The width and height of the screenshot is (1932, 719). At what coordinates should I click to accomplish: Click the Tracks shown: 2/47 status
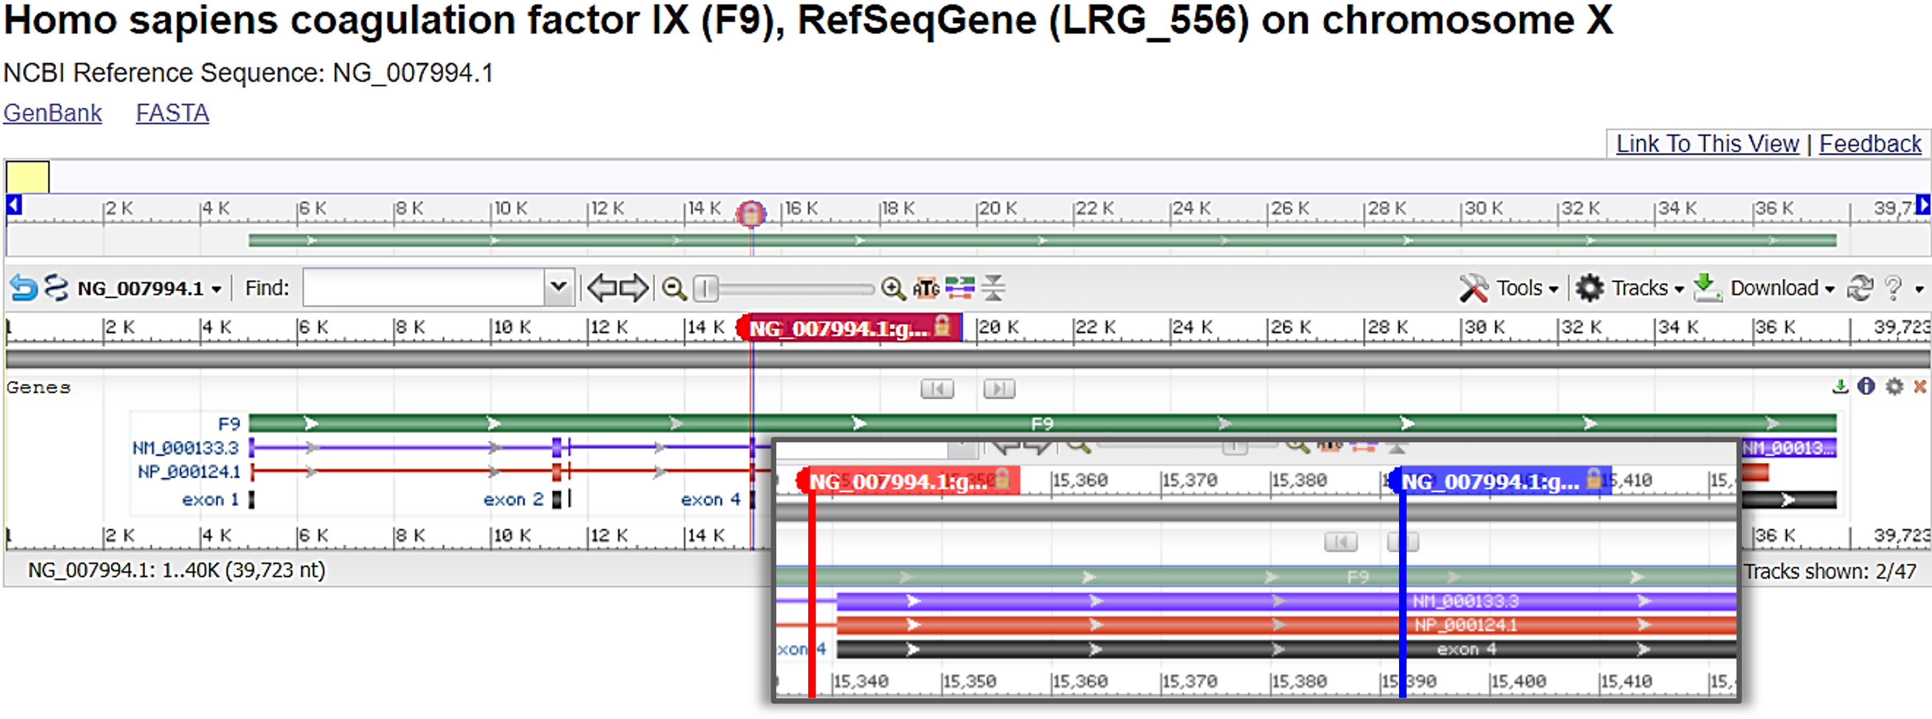(1830, 571)
